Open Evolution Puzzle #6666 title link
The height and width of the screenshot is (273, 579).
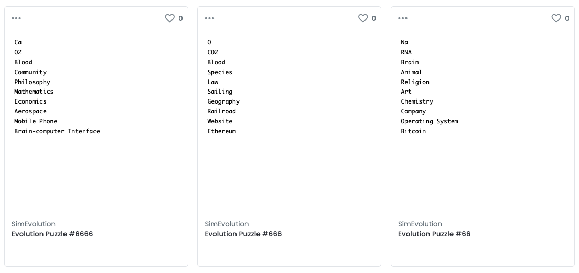coord(52,234)
